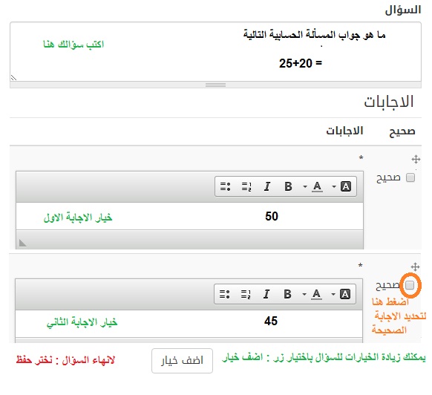432x395 pixels.
Task: Insert bullet list in second answer editor
Action: [224, 294]
